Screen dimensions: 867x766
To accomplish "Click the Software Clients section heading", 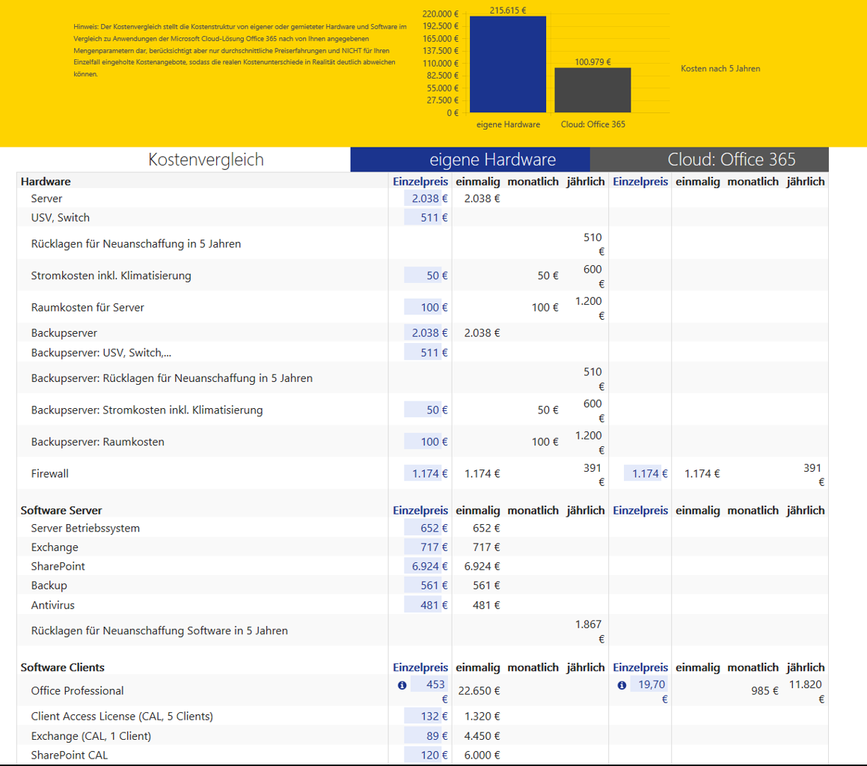I will pos(63,667).
